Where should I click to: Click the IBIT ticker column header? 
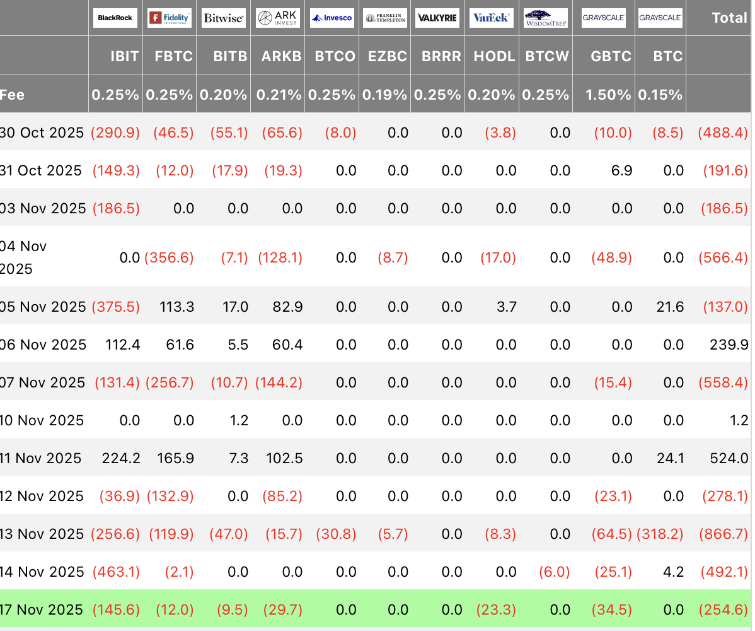click(x=124, y=56)
